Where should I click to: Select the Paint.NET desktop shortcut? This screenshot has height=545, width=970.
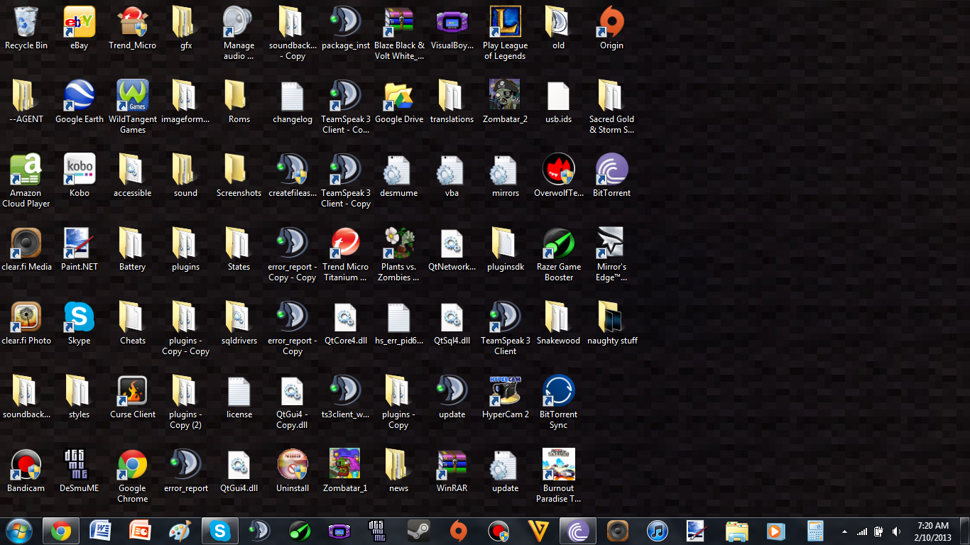pos(80,250)
